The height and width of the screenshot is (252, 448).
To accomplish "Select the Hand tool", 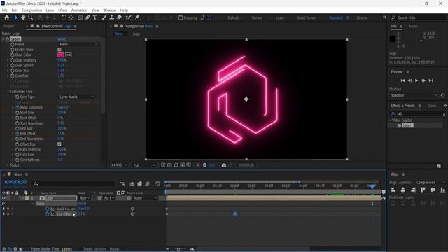I will 23,17.
